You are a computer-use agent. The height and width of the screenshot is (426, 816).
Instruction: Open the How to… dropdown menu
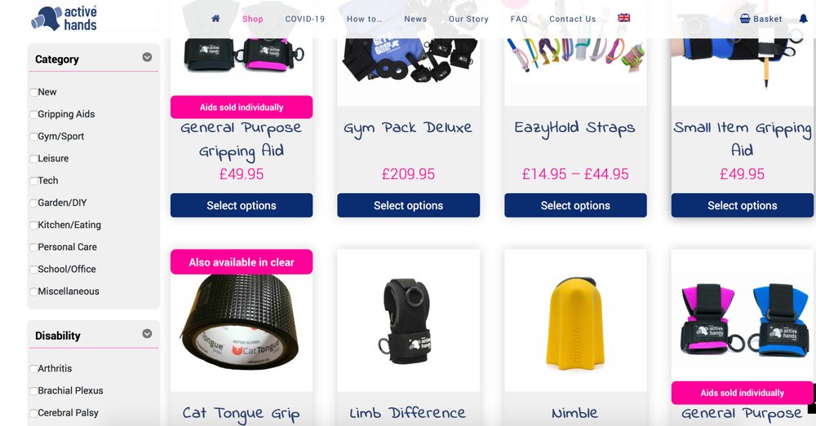(364, 19)
